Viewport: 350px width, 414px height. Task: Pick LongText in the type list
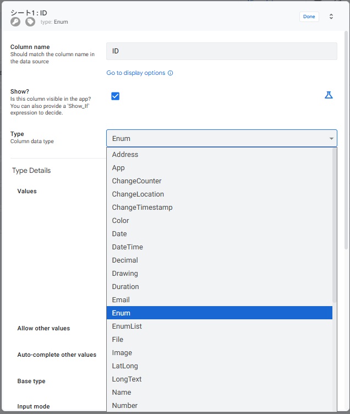[x=127, y=379]
